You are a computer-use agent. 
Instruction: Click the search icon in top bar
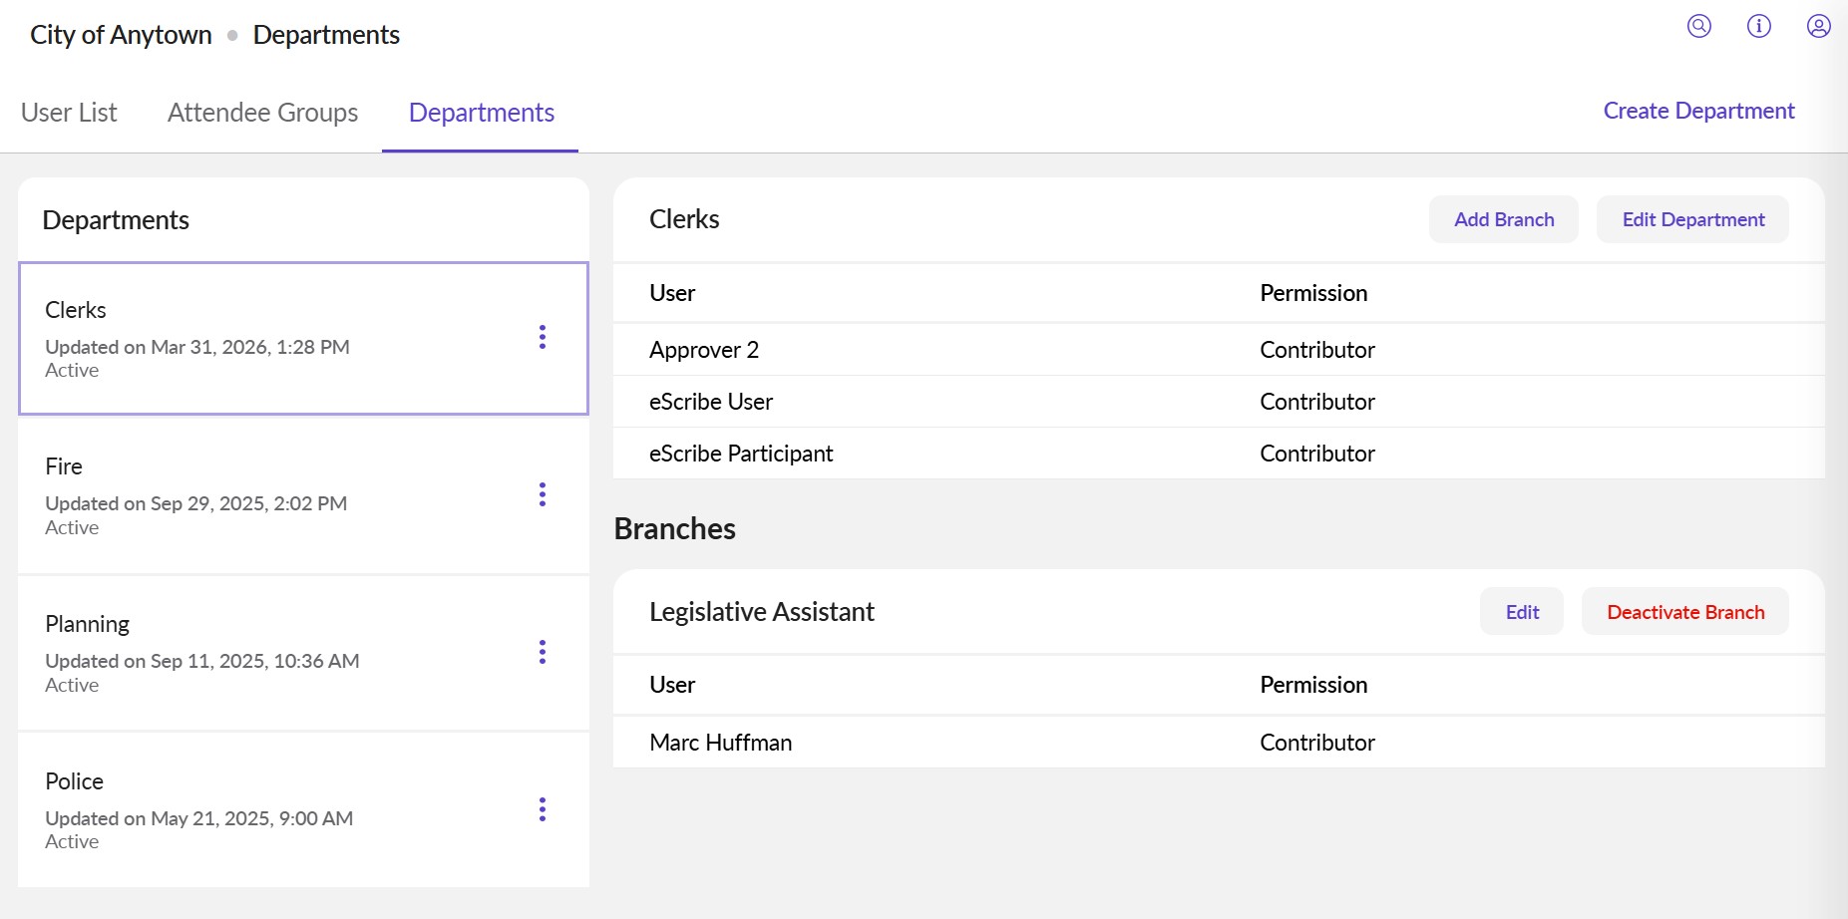pos(1698,27)
